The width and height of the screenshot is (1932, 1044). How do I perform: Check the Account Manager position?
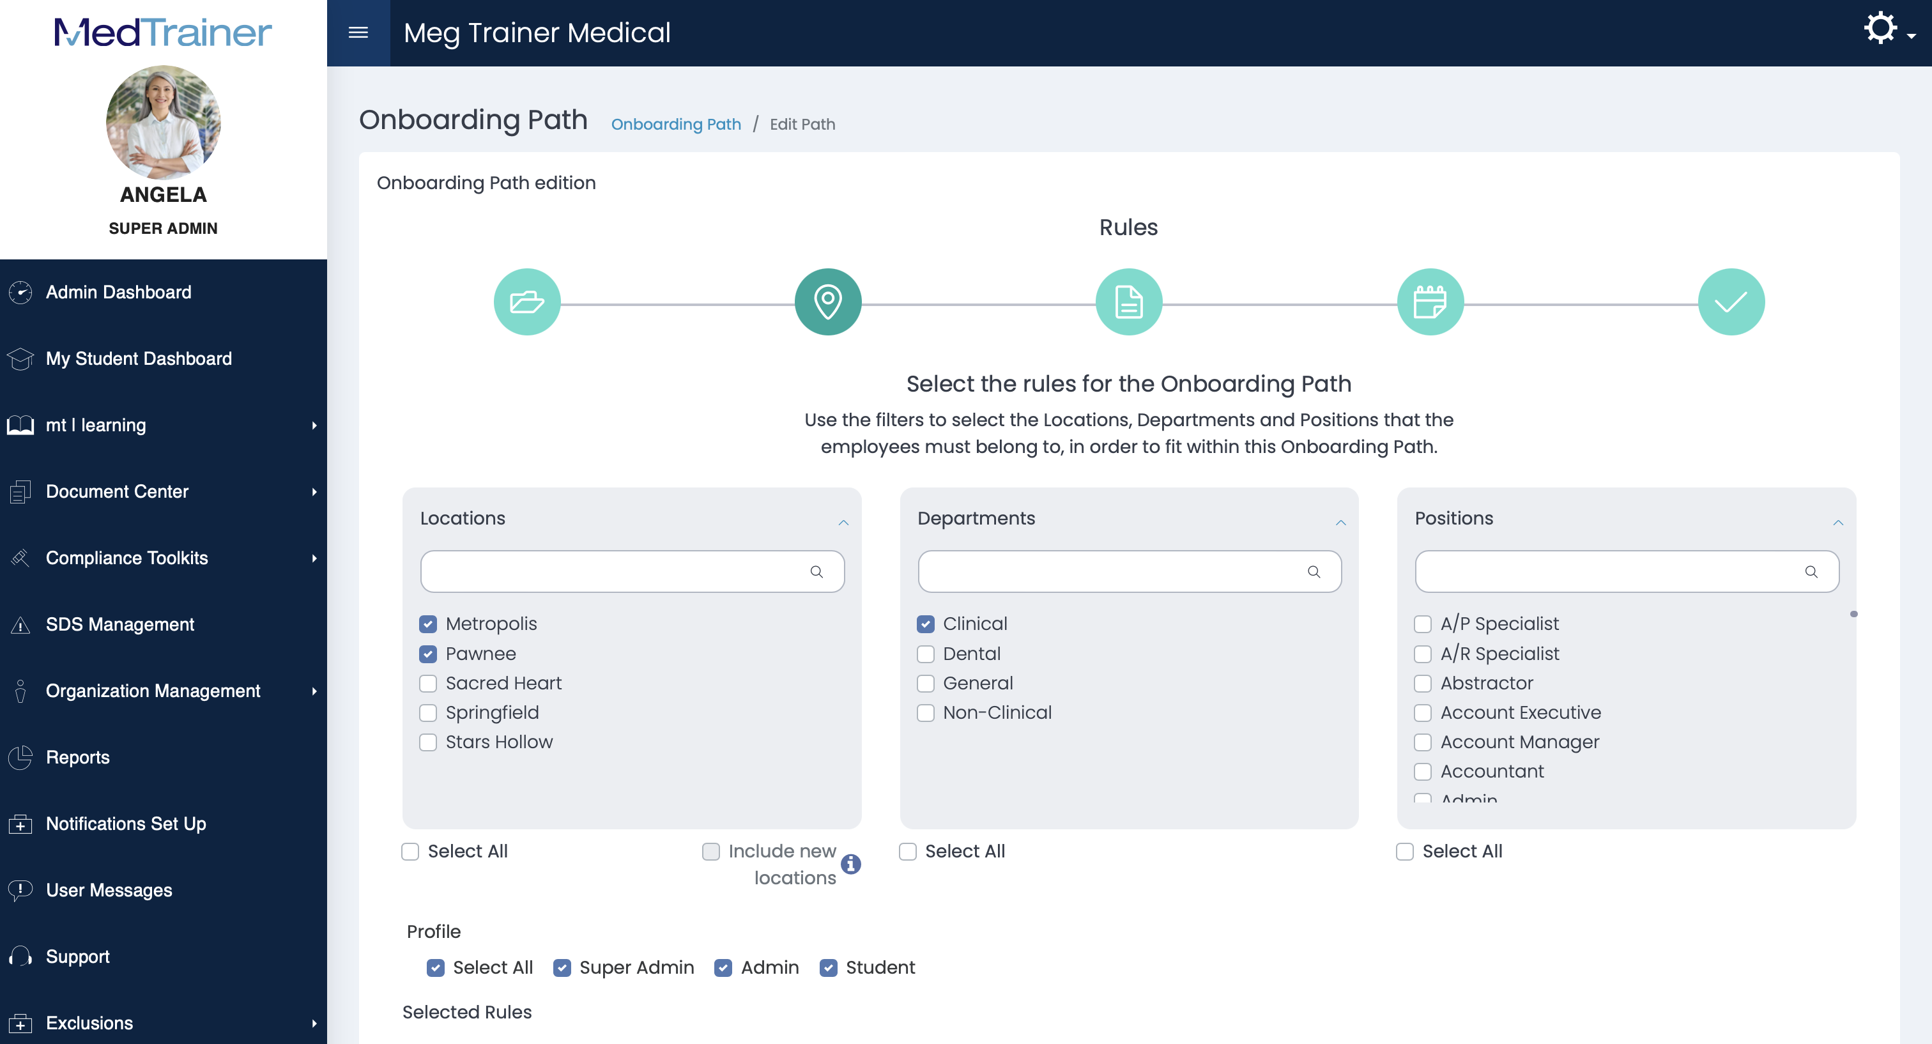coord(1423,742)
